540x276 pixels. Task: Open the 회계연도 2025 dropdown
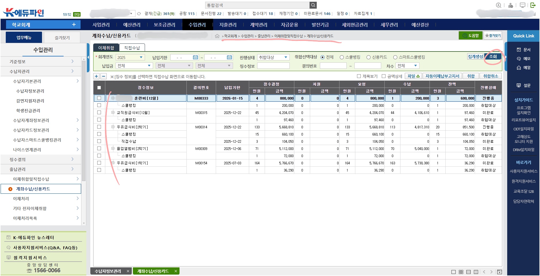pos(130,57)
